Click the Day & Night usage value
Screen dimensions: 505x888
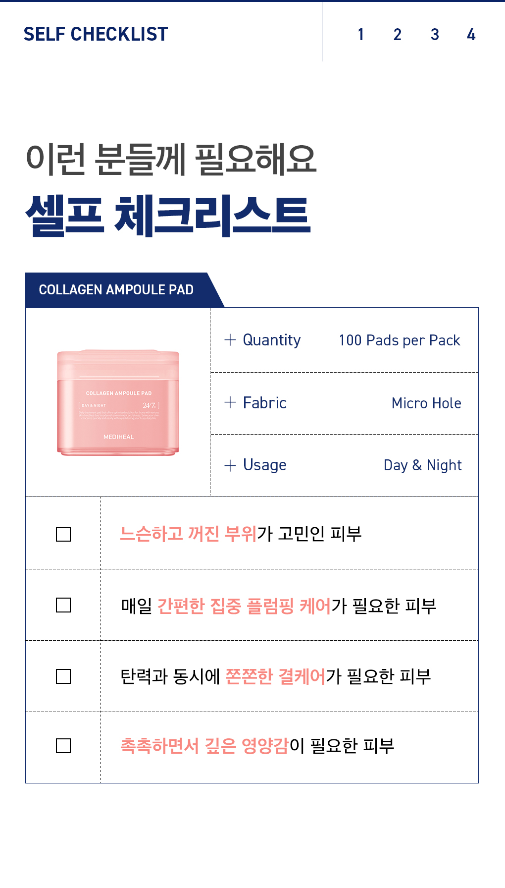[x=422, y=465]
